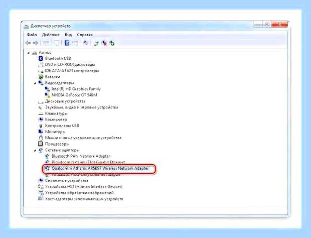Select the Asmus computer name
This screenshot has width=311, height=238.
45,52
